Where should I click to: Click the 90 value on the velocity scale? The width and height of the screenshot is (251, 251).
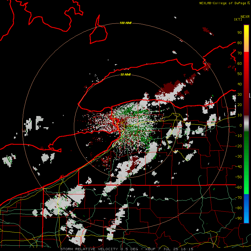pos(240,33)
